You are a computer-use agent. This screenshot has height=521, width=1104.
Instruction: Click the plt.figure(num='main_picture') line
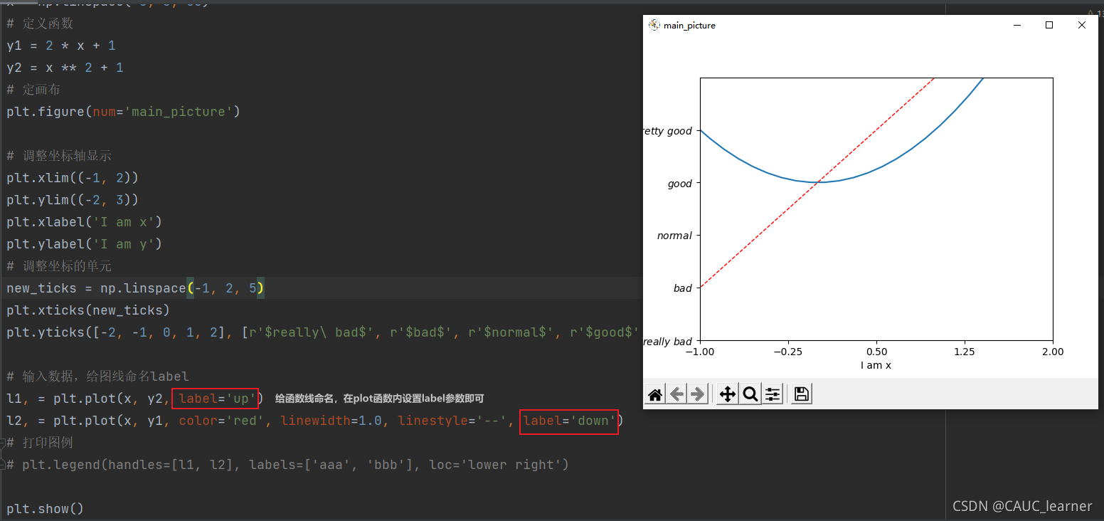point(123,112)
